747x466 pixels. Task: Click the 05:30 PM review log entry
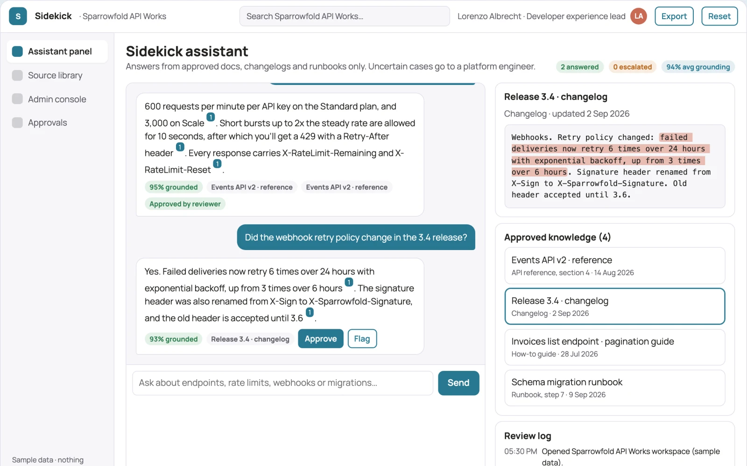[x=614, y=457]
